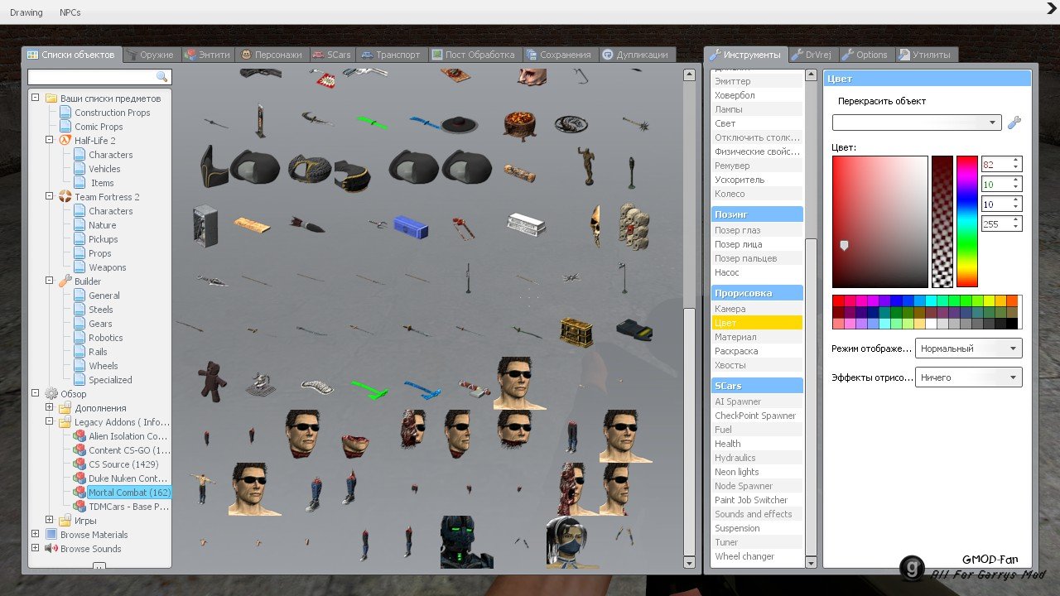Image resolution: width=1060 pixels, height=596 pixels.
Task: Click the Browse Materials icon
Action: point(51,535)
